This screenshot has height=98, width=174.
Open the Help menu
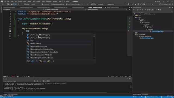(60, 1)
